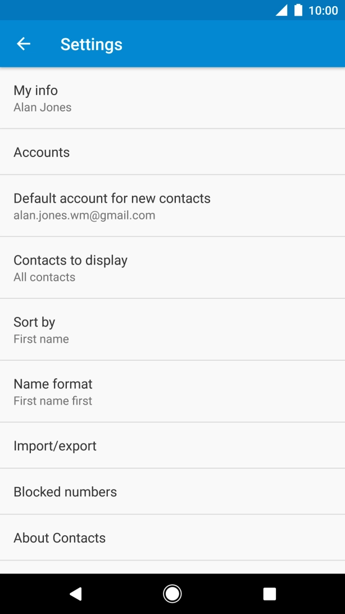Screen dimensions: 345x614
Task: Open the Accounts setting
Action: click(172, 152)
